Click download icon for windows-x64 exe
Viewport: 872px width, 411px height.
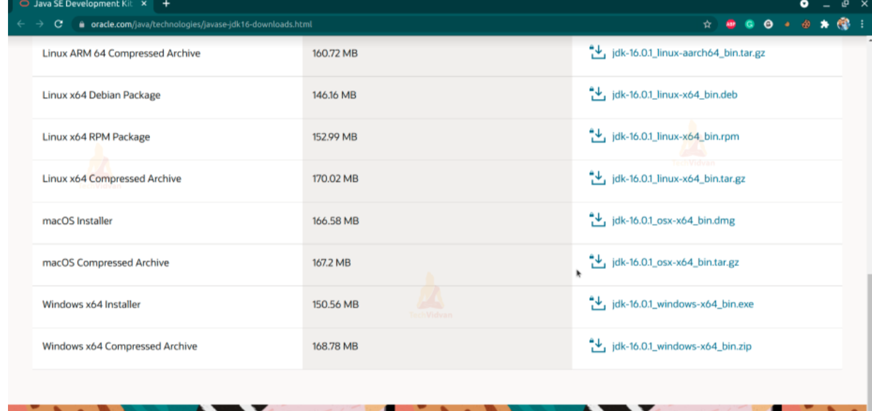pyautogui.click(x=597, y=304)
